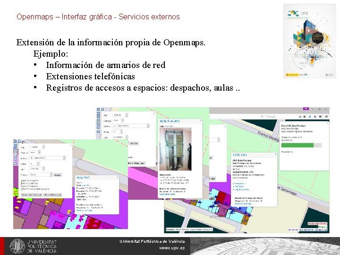Toggle 'Permitir mover desbloqueados' checkbox

pyautogui.click(x=22, y=189)
